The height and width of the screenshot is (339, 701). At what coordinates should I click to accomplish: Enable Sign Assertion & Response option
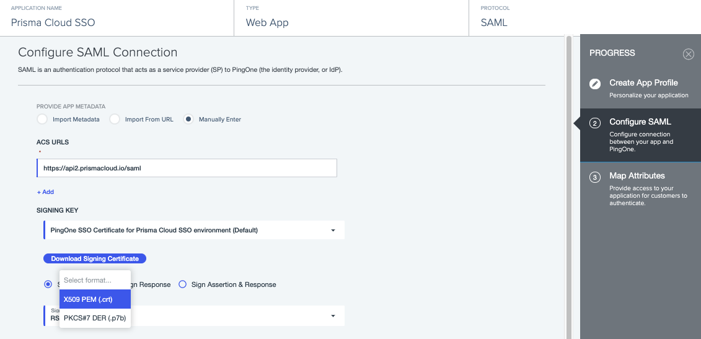pos(183,284)
